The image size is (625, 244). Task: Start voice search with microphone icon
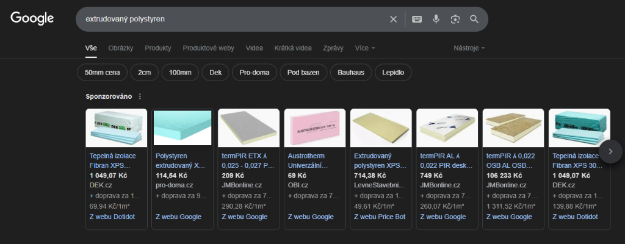[436, 19]
